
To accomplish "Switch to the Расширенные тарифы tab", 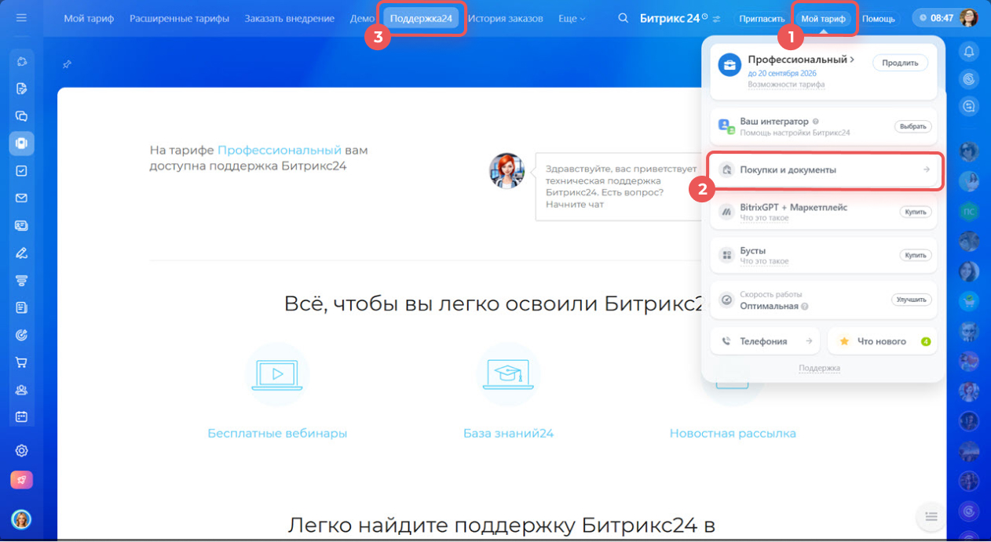I will click(179, 18).
